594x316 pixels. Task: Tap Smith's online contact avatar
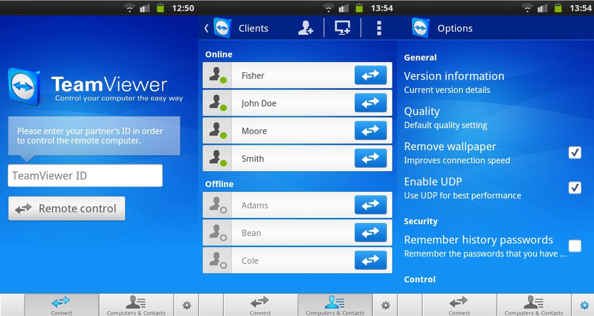click(217, 158)
